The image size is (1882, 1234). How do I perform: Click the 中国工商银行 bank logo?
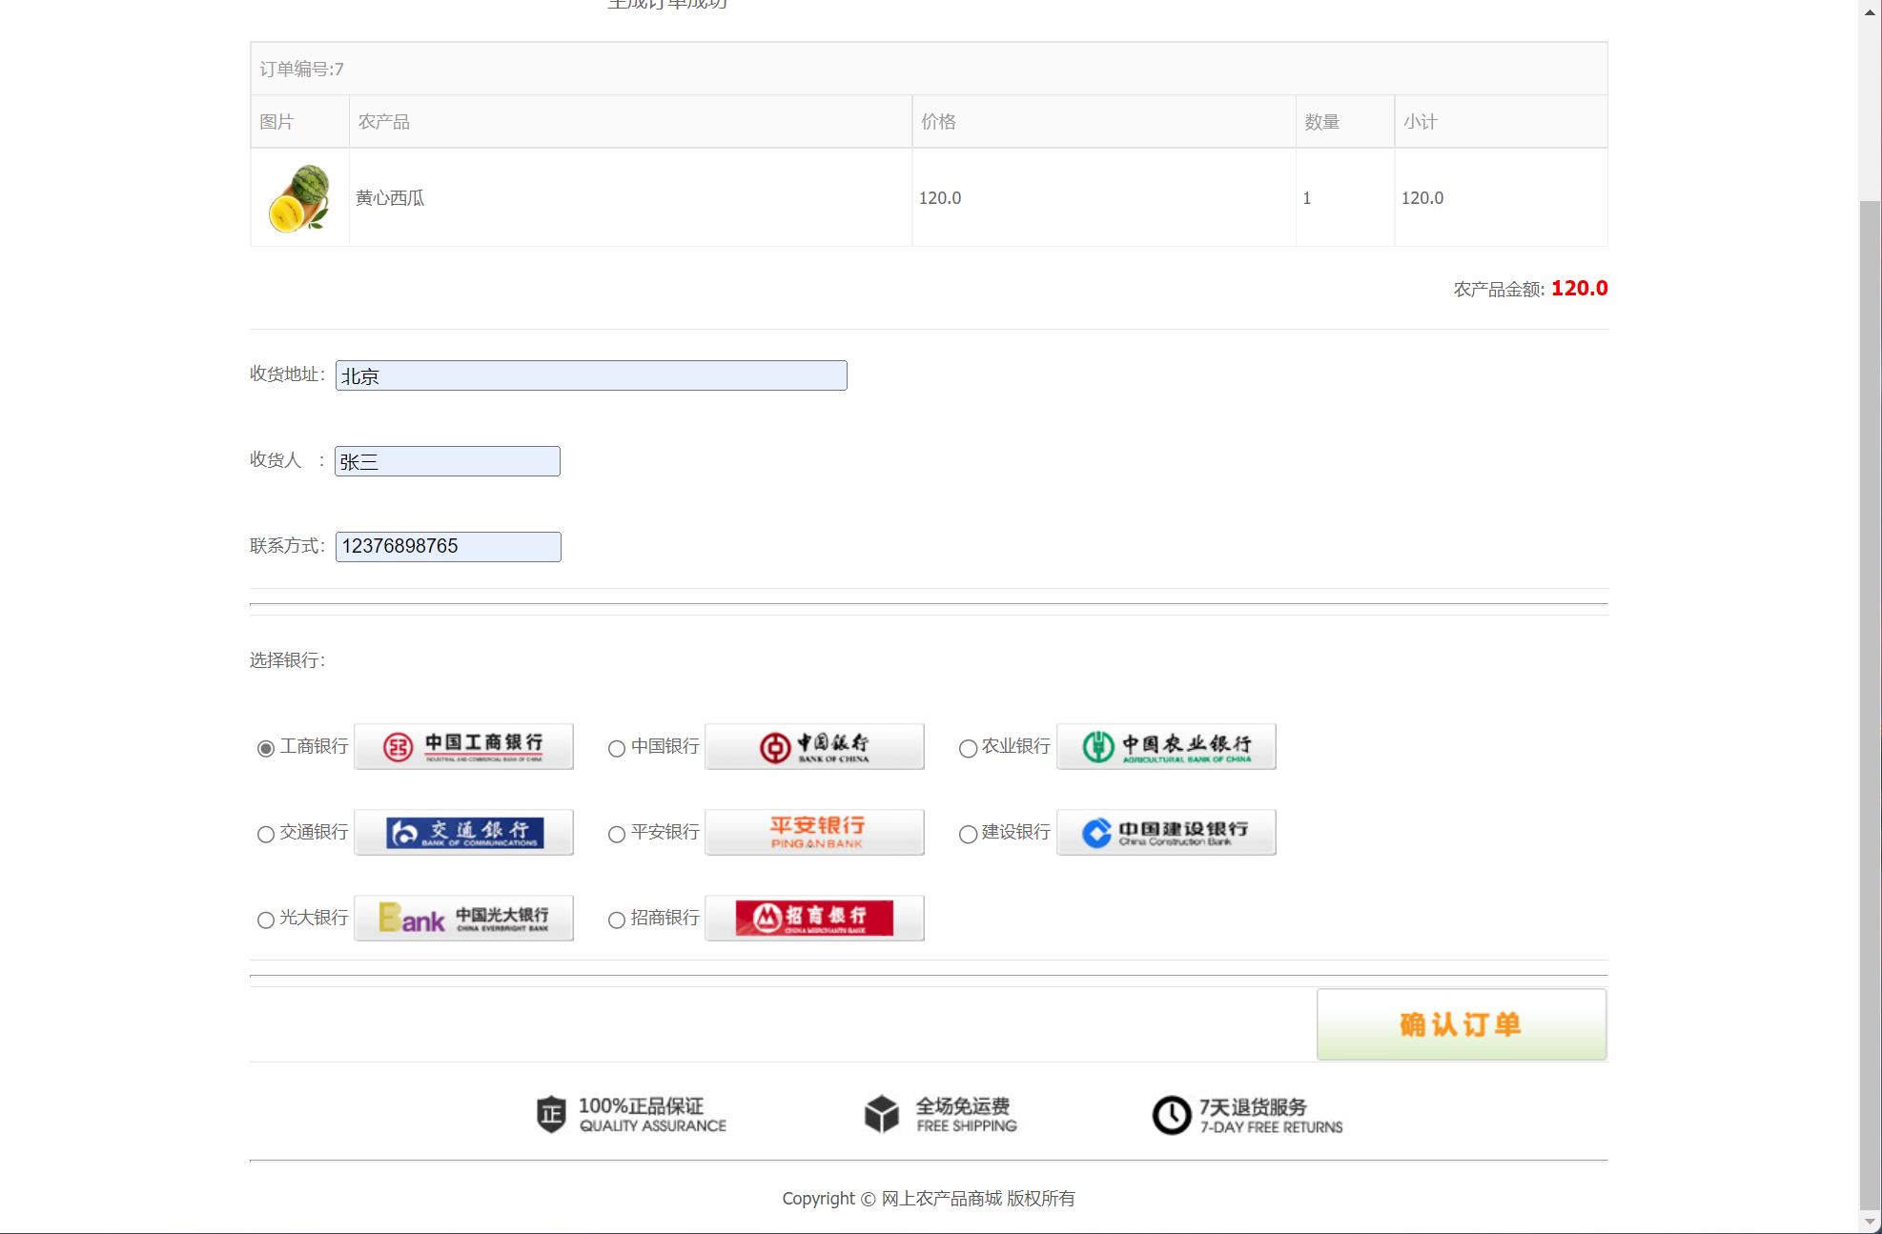463,746
